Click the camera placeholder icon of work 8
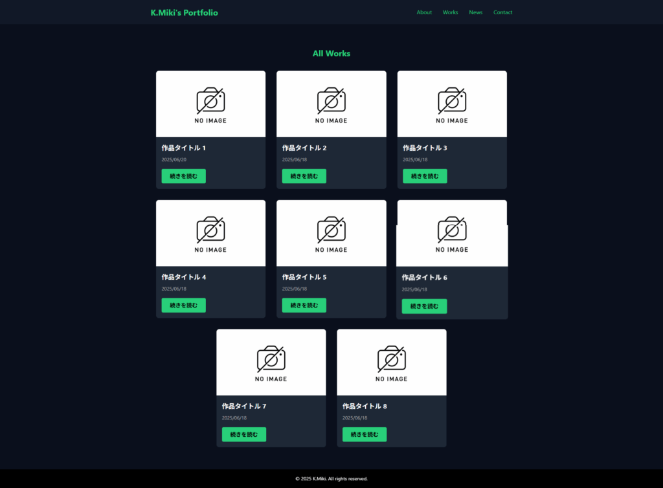This screenshot has width=663, height=488. [392, 359]
